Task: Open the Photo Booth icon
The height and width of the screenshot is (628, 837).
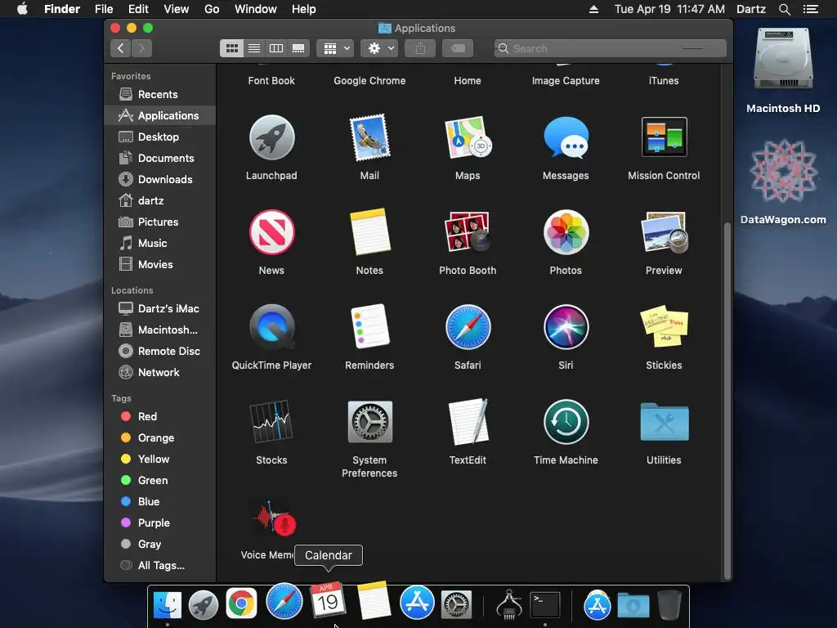Action: pyautogui.click(x=468, y=232)
